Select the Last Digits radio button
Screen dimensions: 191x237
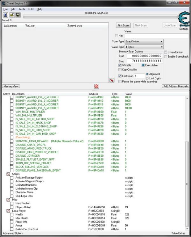[147, 78]
